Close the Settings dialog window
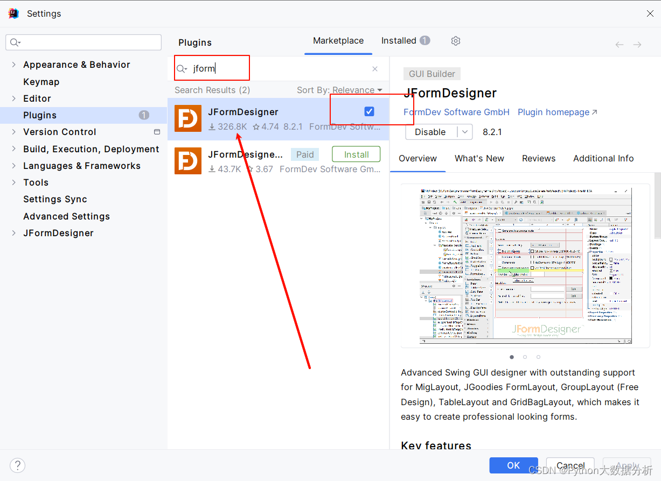Screen dimensions: 661x481 pyautogui.click(x=650, y=13)
